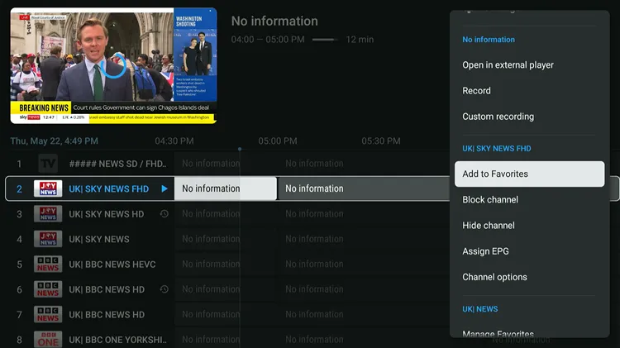Select Custom recording option
Viewport: 620px width, 348px height.
529,117
